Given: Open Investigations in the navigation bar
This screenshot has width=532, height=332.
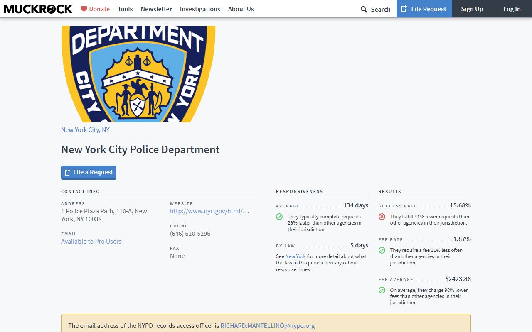Looking at the screenshot, I should (200, 9).
